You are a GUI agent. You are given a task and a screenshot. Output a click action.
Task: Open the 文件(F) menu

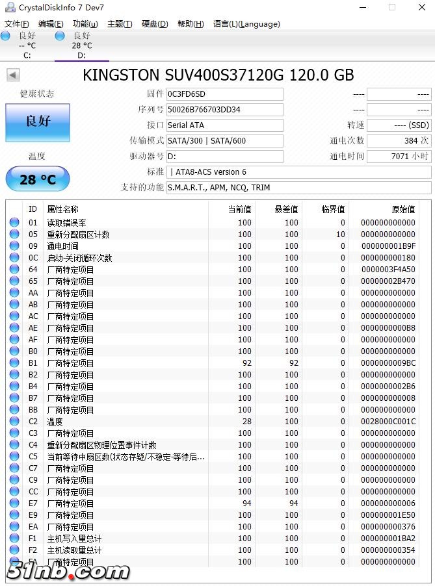pyautogui.click(x=16, y=24)
